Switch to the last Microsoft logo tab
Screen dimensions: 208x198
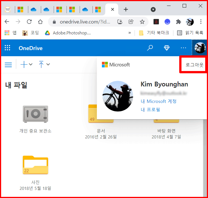pos(98,10)
